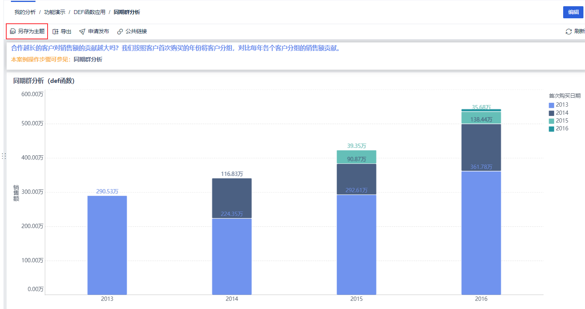This screenshot has height=309, width=585.
Task: Select the 2016 bar segment 361.78万
Action: pos(481,233)
